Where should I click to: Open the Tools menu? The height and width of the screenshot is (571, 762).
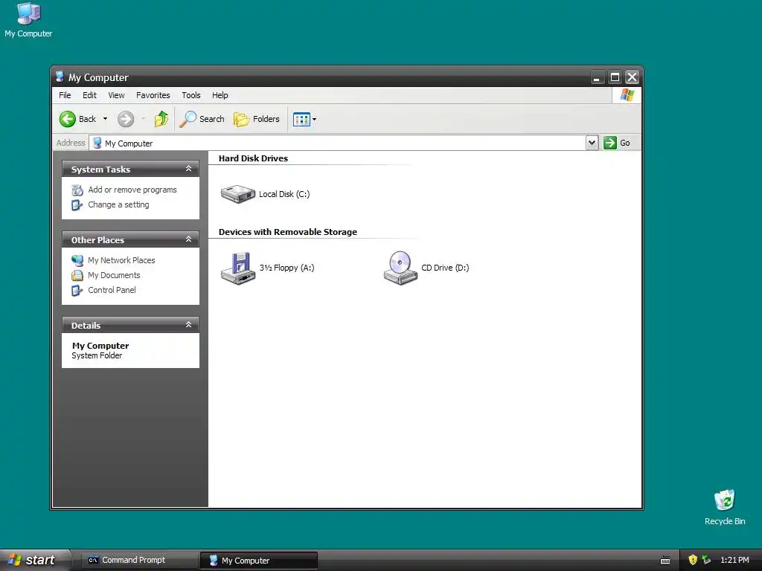pos(191,95)
